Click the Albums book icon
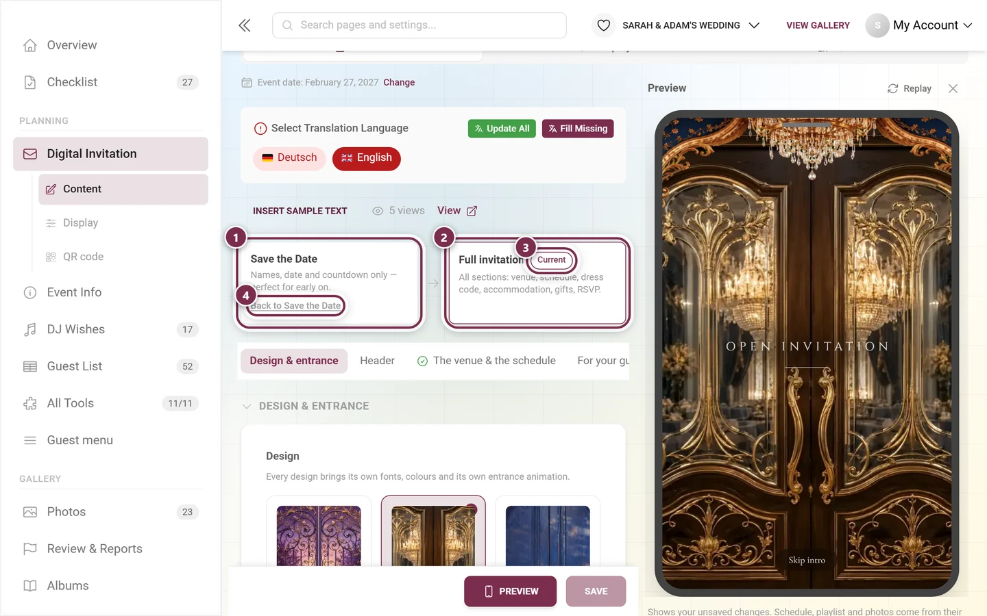This screenshot has width=987, height=616. [30, 586]
